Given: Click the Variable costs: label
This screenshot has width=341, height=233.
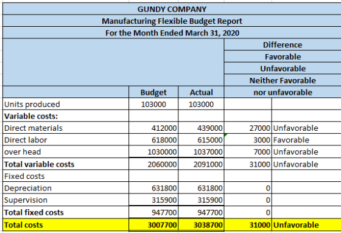Looking at the screenshot, I should click(31, 116).
